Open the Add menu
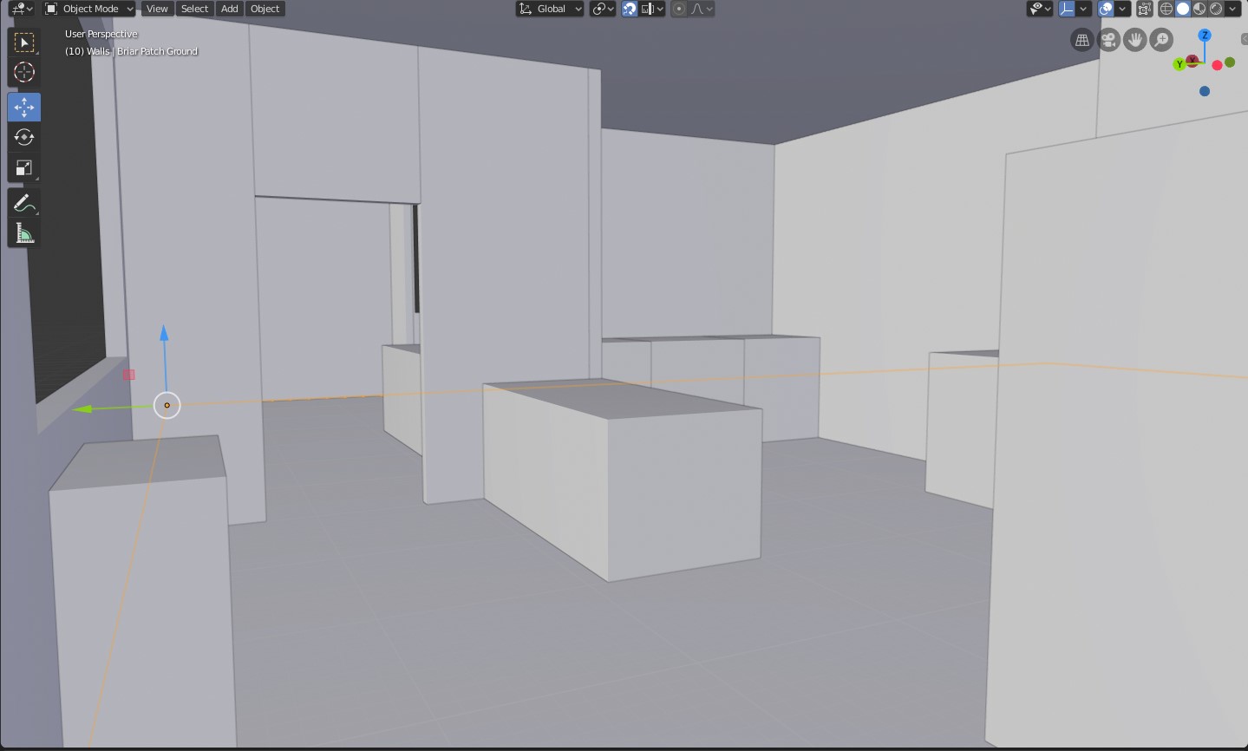Viewport: 1248px width, 751px height. (x=229, y=9)
